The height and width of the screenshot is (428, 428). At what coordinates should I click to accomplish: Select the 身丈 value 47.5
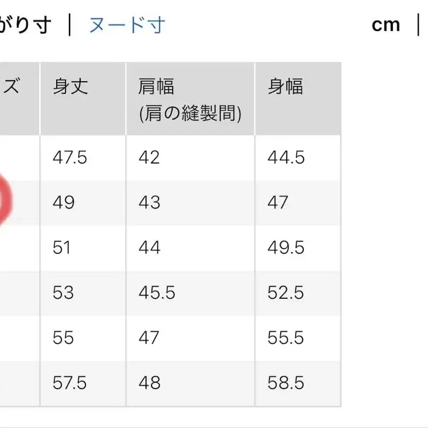69,157
